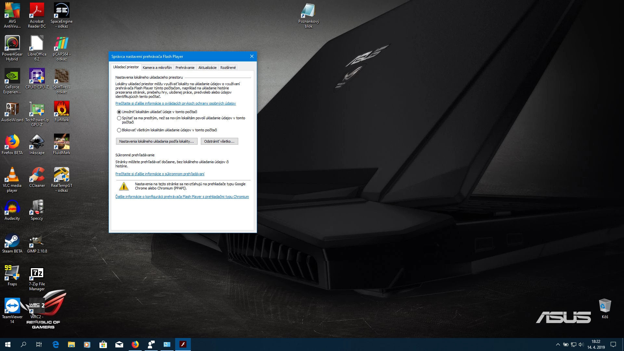Viewport: 624px width, 351px height.
Task: Click 'Nastavenia lokálneho ukladania podľa lokality' button
Action: tap(157, 141)
